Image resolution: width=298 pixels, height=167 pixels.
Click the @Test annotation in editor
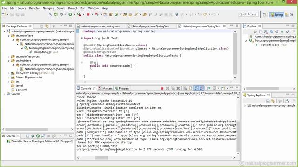[x=94, y=63]
